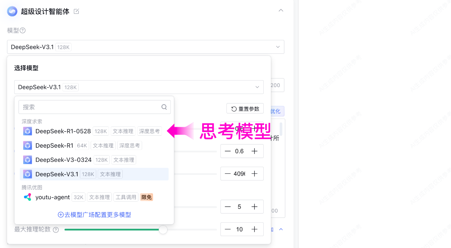Image resolution: width=451 pixels, height=248 pixels.
Task: Click the magnifier icon in search box
Action: [x=164, y=107]
